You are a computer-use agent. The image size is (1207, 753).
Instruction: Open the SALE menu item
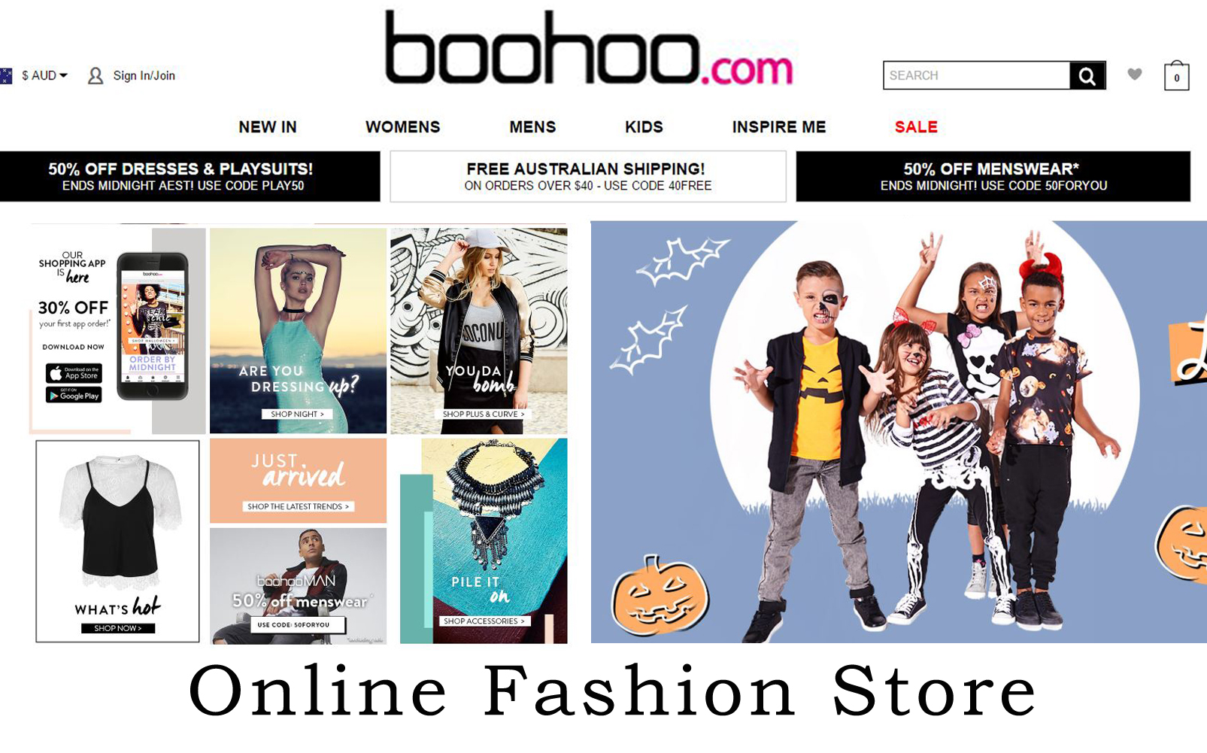[916, 127]
